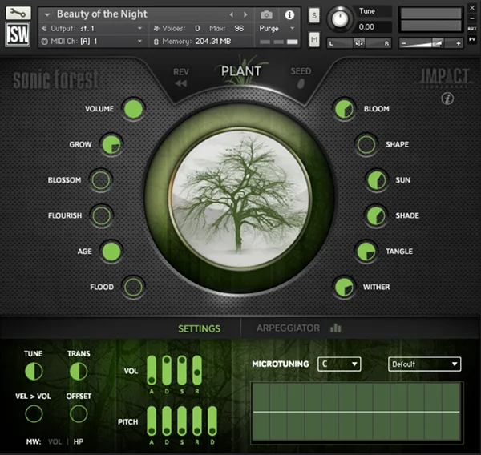Open the Impact Soundworks info circle icon
The width and height of the screenshot is (481, 455).
pyautogui.click(x=447, y=99)
